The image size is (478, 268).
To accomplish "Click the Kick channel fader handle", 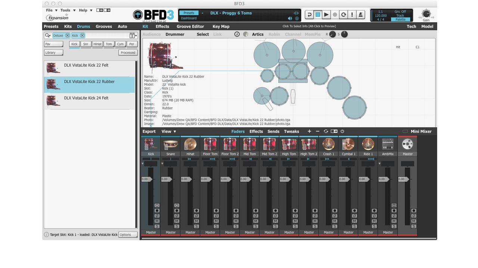I will [x=146, y=179].
